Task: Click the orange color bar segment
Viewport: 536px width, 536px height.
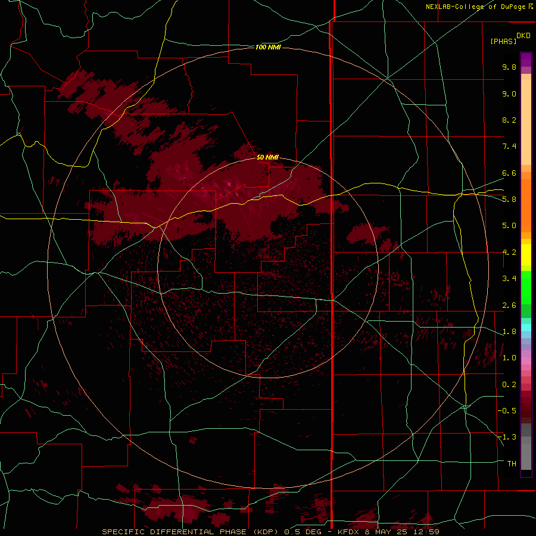Action: click(526, 205)
